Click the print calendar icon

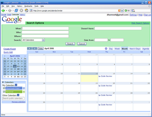point(106,49)
